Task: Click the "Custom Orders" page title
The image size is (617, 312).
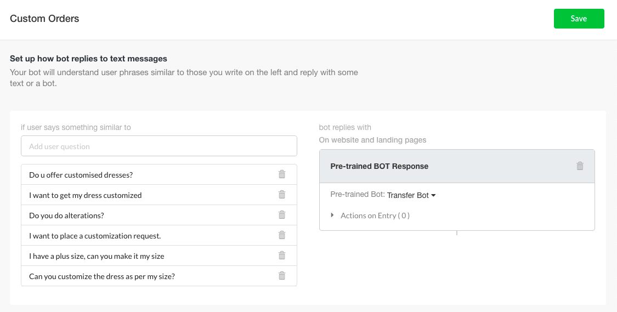Action: [x=44, y=19]
